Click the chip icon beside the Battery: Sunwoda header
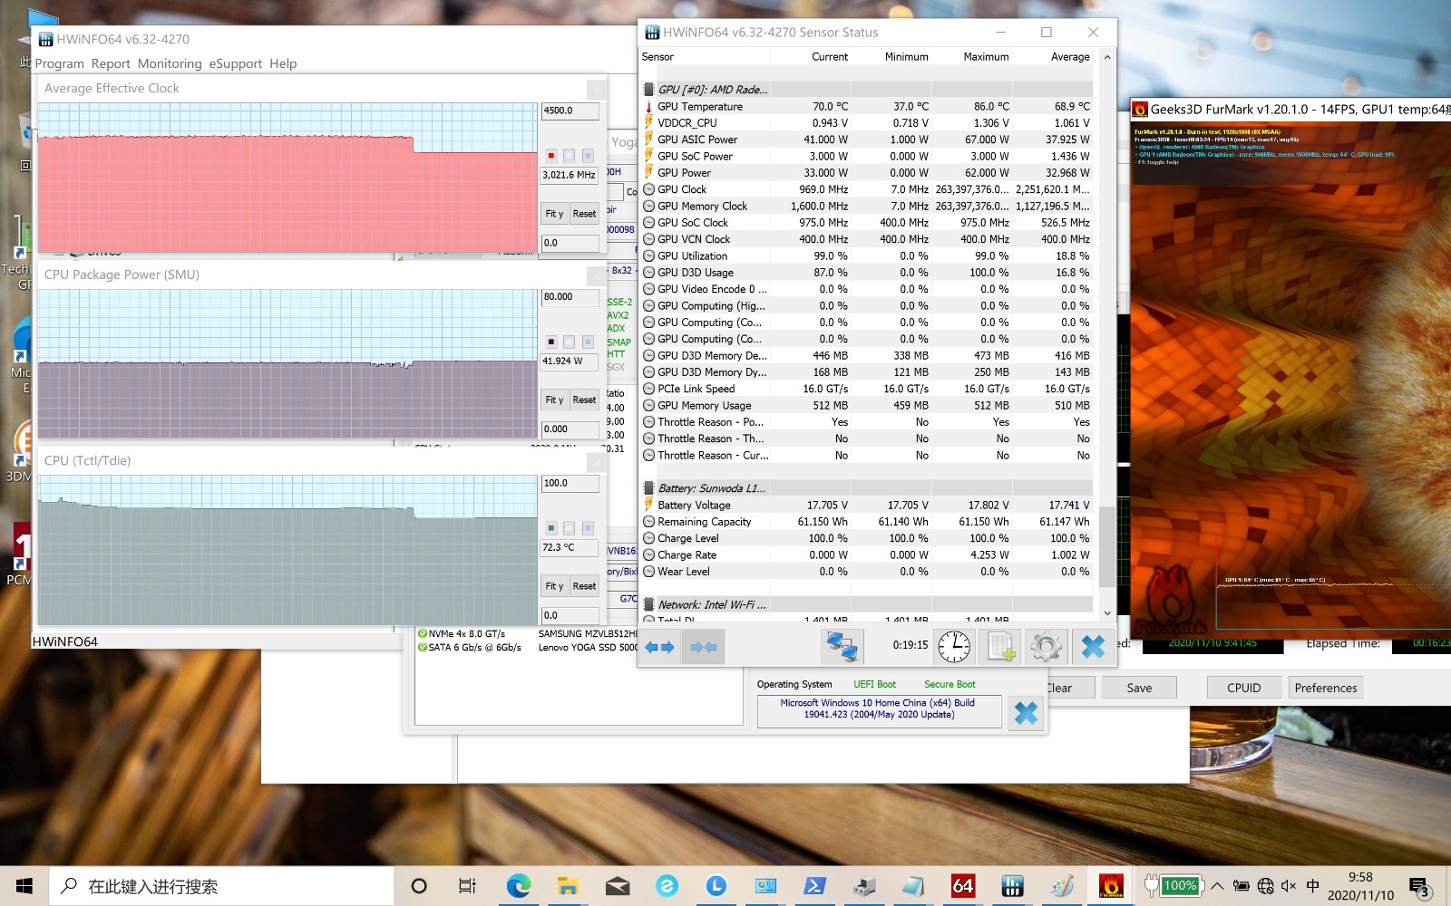Viewport: 1451px width, 906px height. (648, 488)
